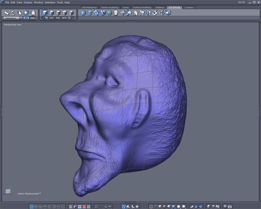The width and height of the screenshot is (261, 209).
Task: Click the RING selection button
Action: [58, 18]
